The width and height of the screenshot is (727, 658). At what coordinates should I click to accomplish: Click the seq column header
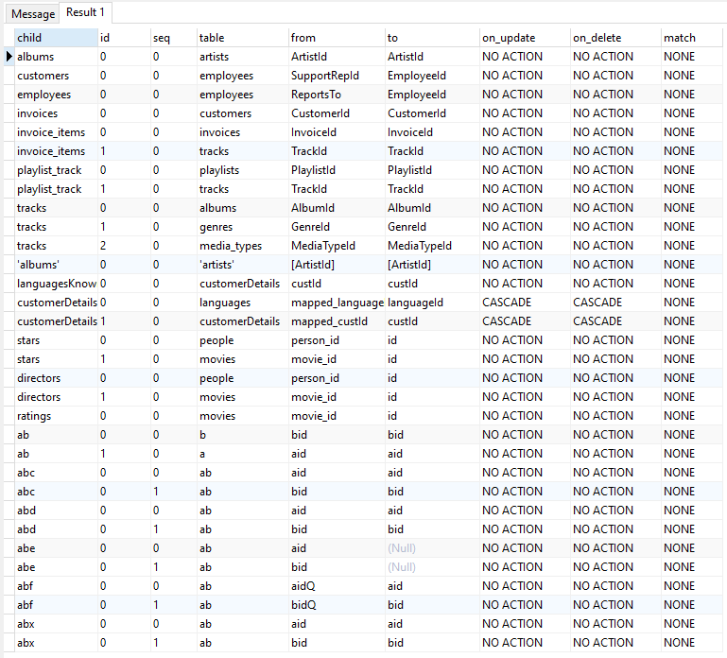174,38
